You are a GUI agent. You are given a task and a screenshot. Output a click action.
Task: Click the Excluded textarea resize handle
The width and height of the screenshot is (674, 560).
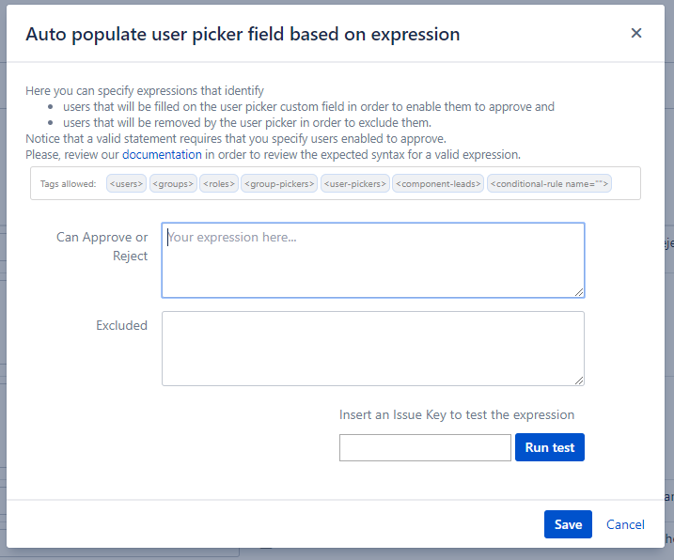[579, 380]
